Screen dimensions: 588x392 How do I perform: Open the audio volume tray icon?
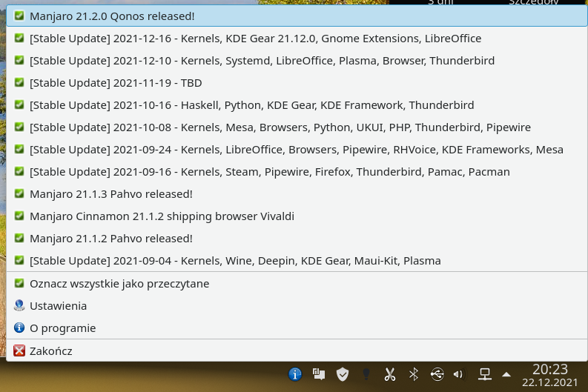(x=459, y=374)
